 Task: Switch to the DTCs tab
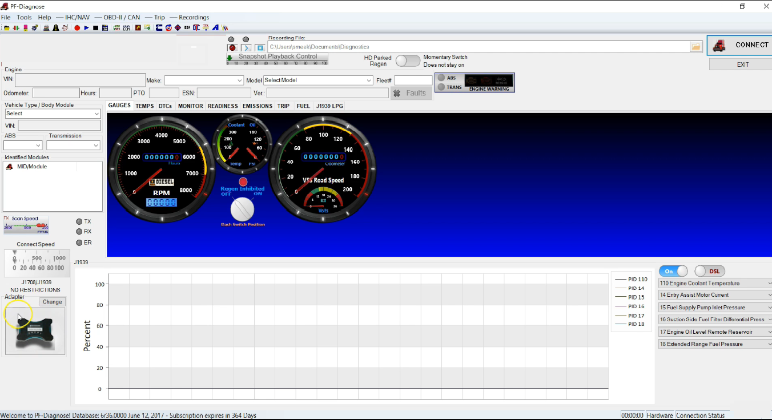click(165, 106)
